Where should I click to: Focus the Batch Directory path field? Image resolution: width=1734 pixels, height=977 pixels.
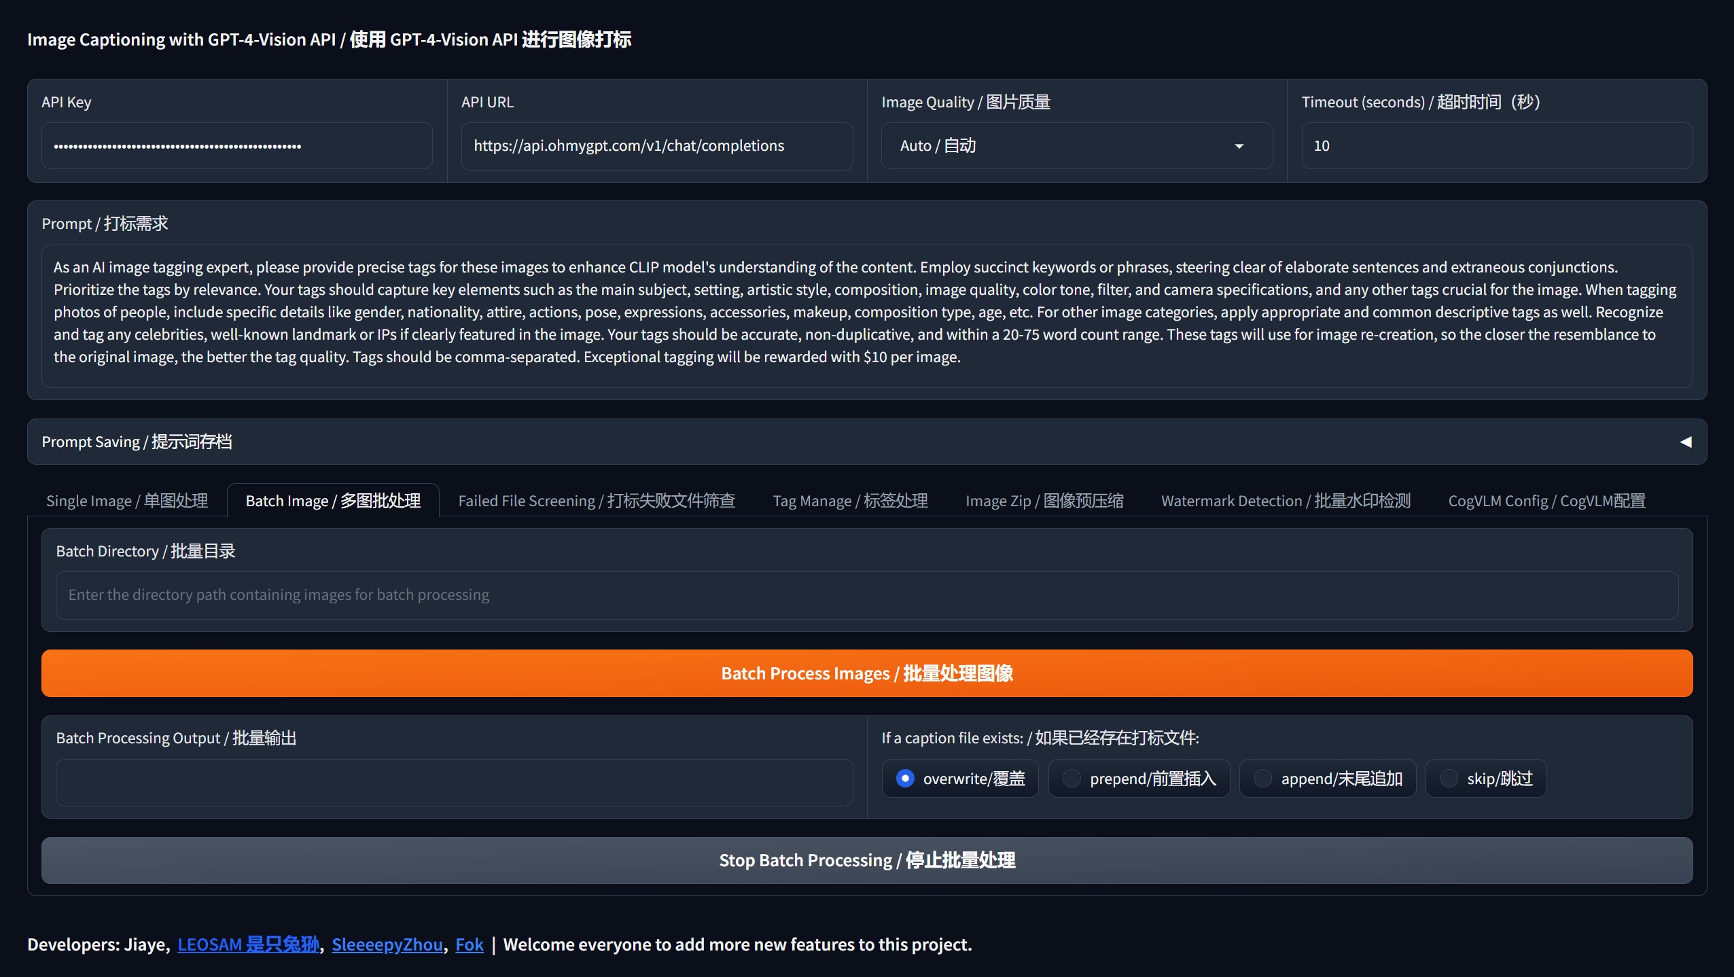[x=867, y=595]
